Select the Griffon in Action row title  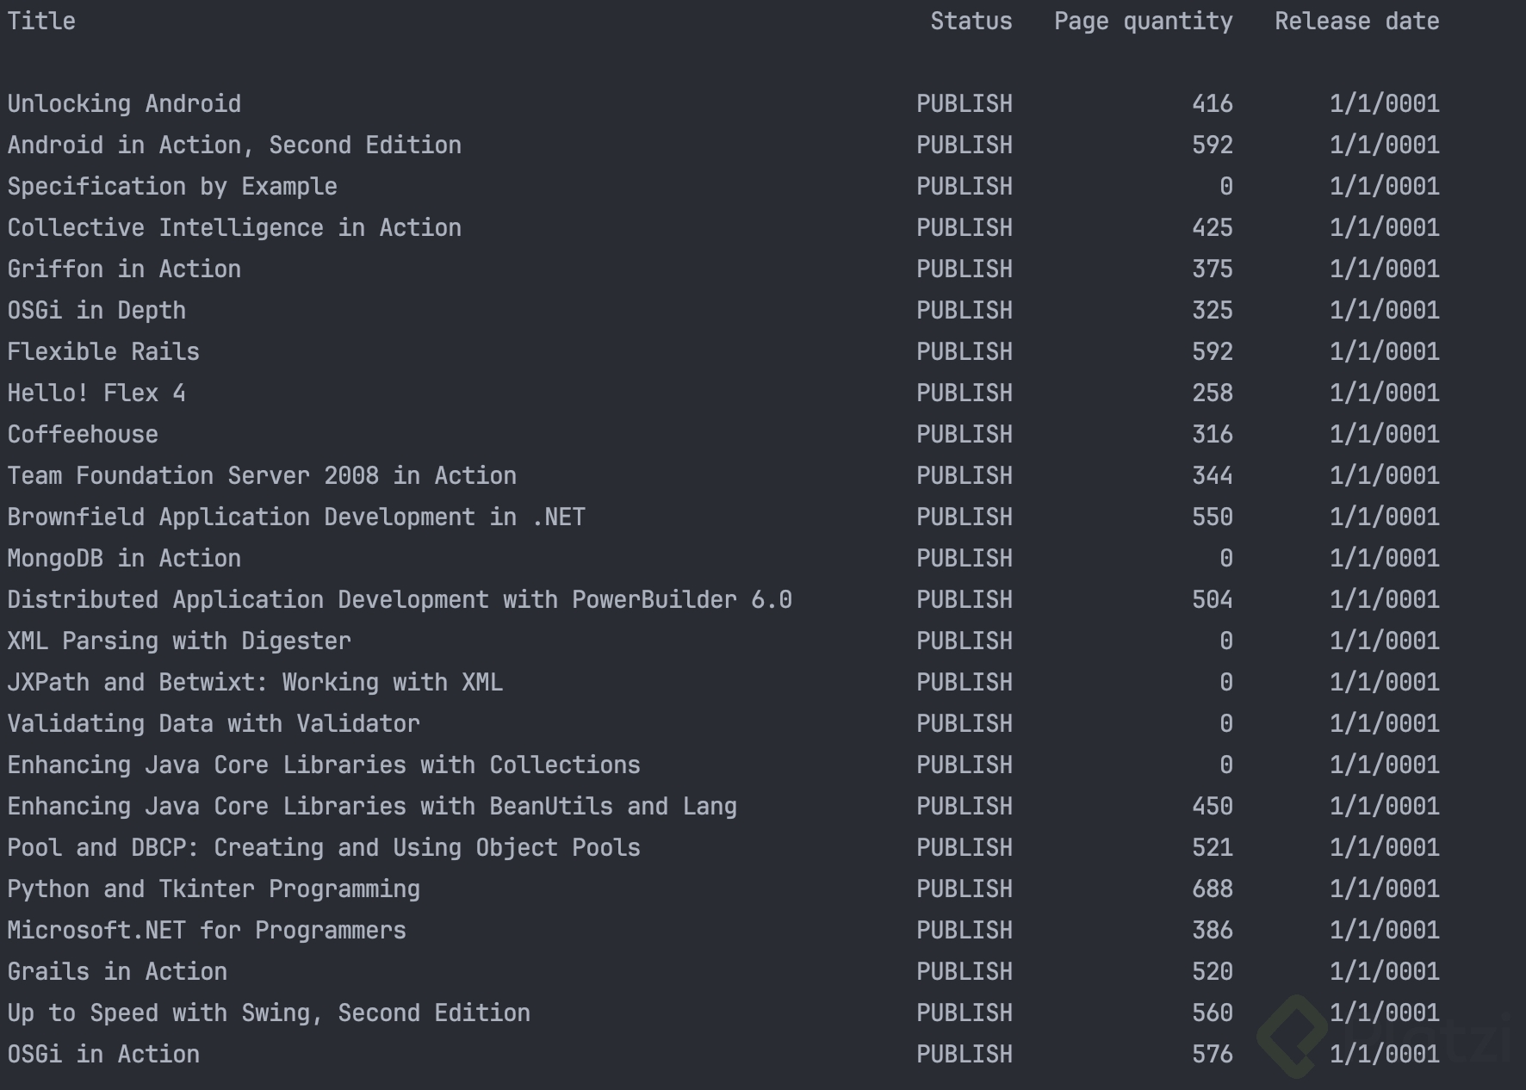point(124,269)
